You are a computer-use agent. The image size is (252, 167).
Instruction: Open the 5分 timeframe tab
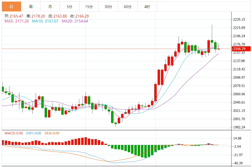click(70, 7)
